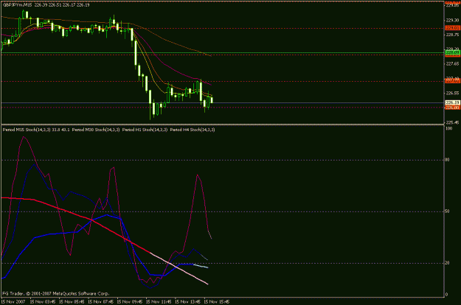Click the 229.30 price axis label
Image resolution: width=461 pixels, height=305 pixels.
click(x=452, y=20)
